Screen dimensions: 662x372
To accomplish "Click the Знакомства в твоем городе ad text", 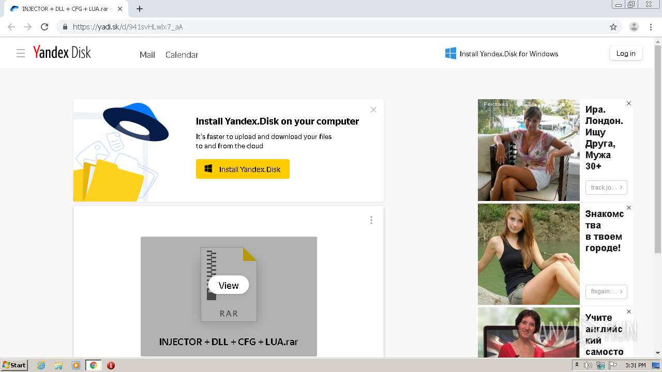I will point(605,231).
